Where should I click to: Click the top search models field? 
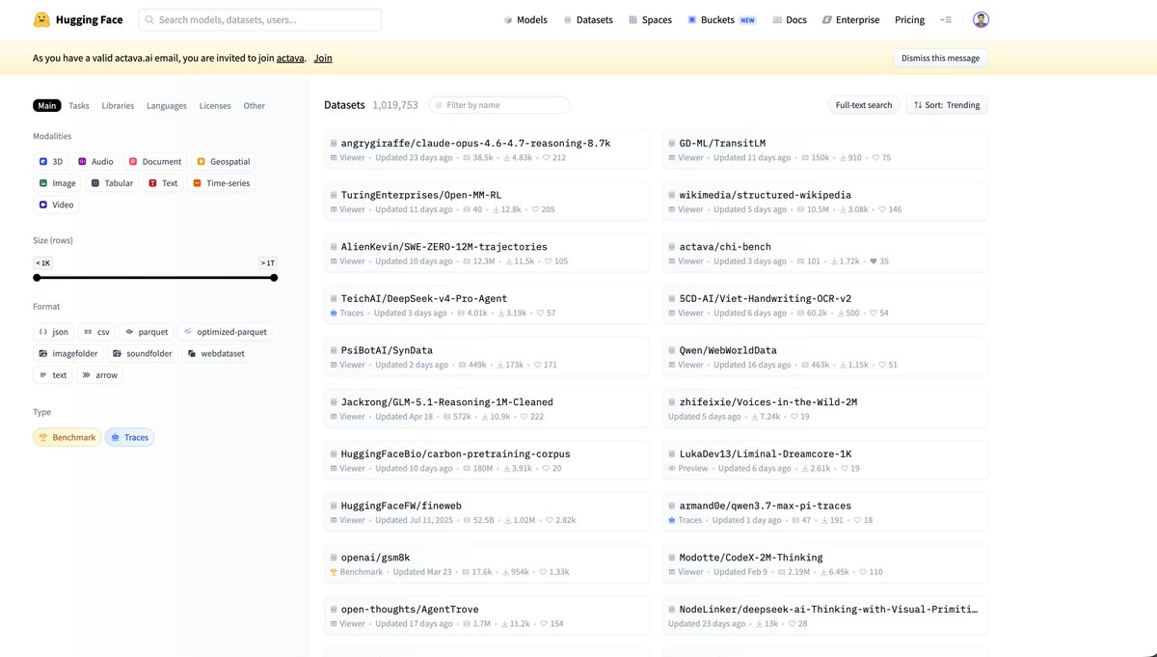[x=260, y=19]
